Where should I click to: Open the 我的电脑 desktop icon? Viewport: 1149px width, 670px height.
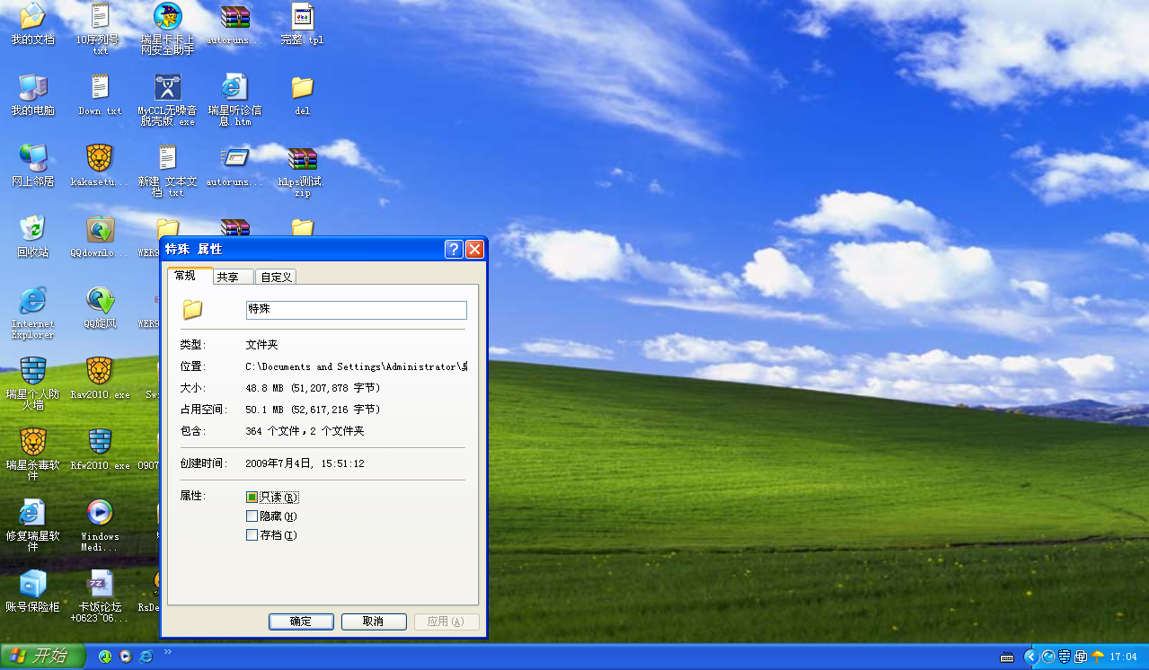pos(32,89)
